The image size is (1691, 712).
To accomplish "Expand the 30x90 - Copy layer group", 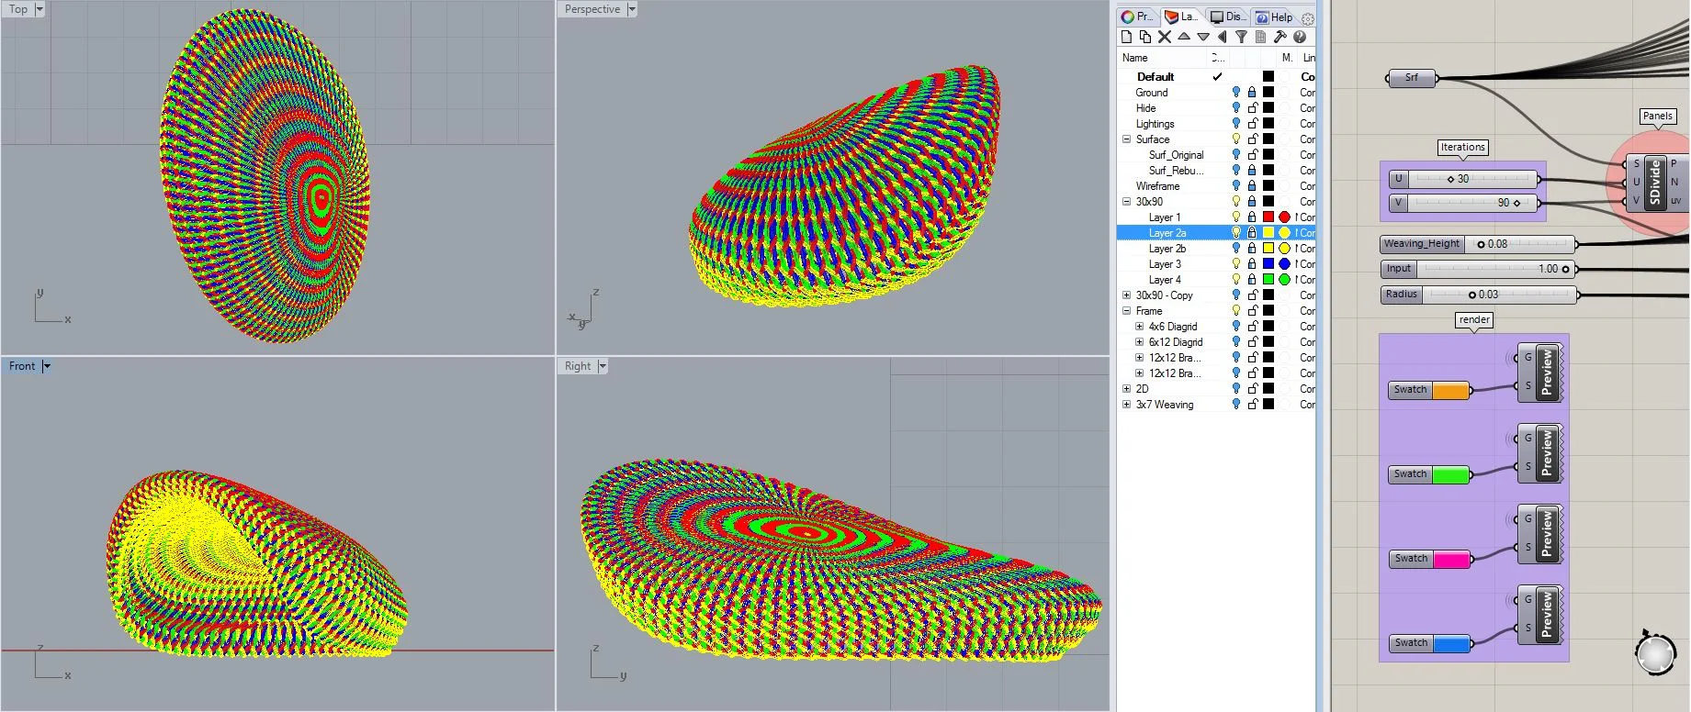I will (x=1127, y=295).
